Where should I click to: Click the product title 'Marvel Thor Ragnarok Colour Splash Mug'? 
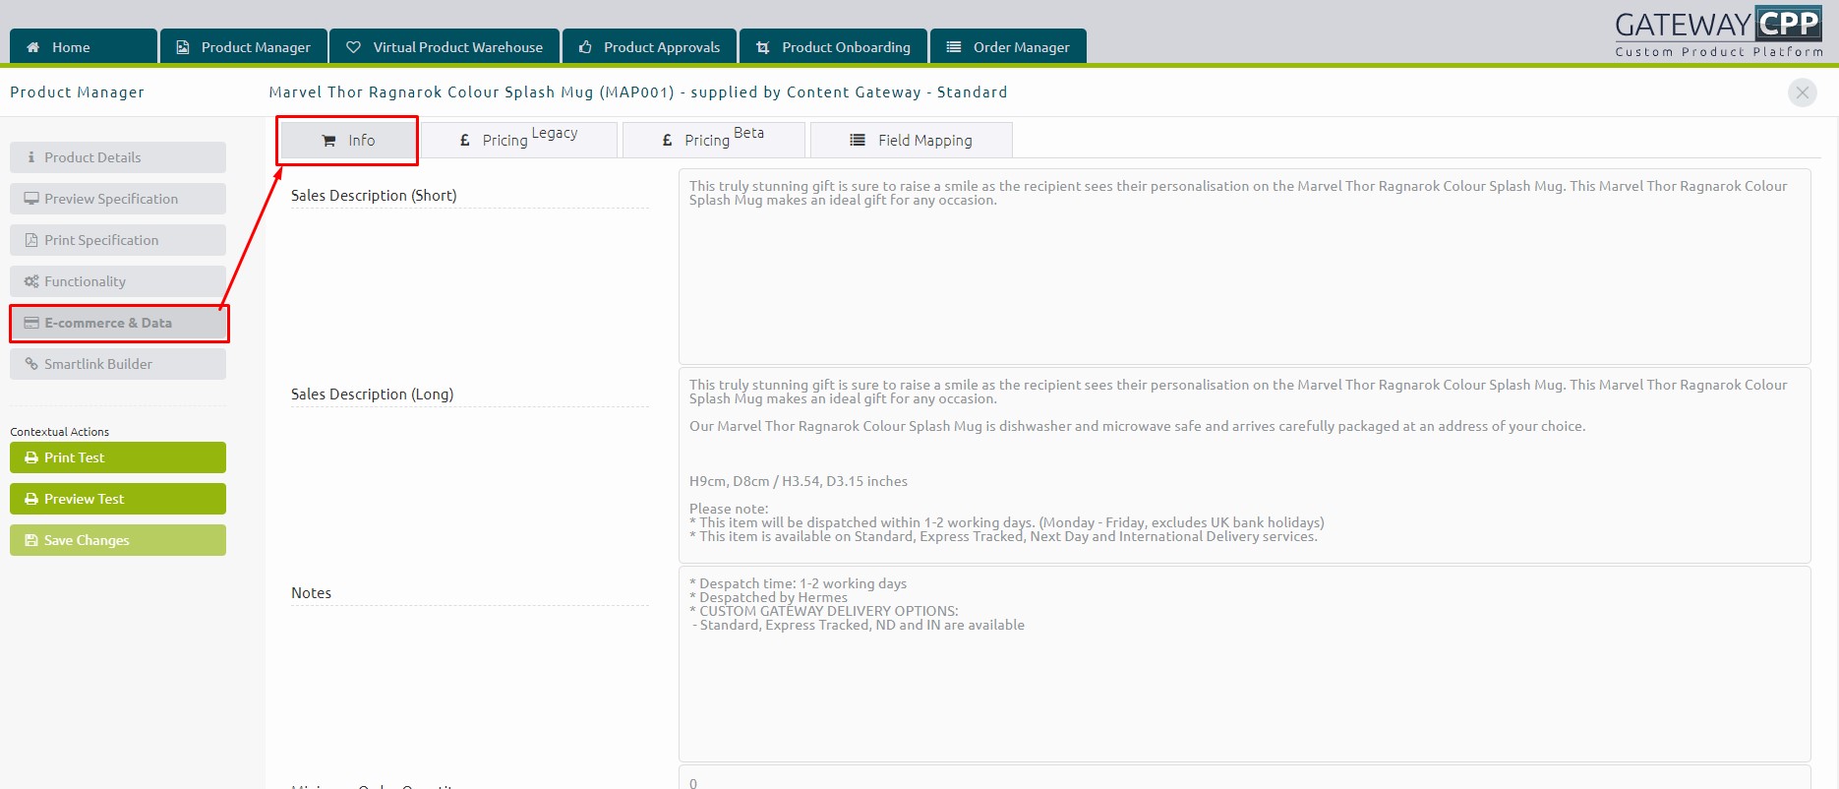[x=431, y=92]
